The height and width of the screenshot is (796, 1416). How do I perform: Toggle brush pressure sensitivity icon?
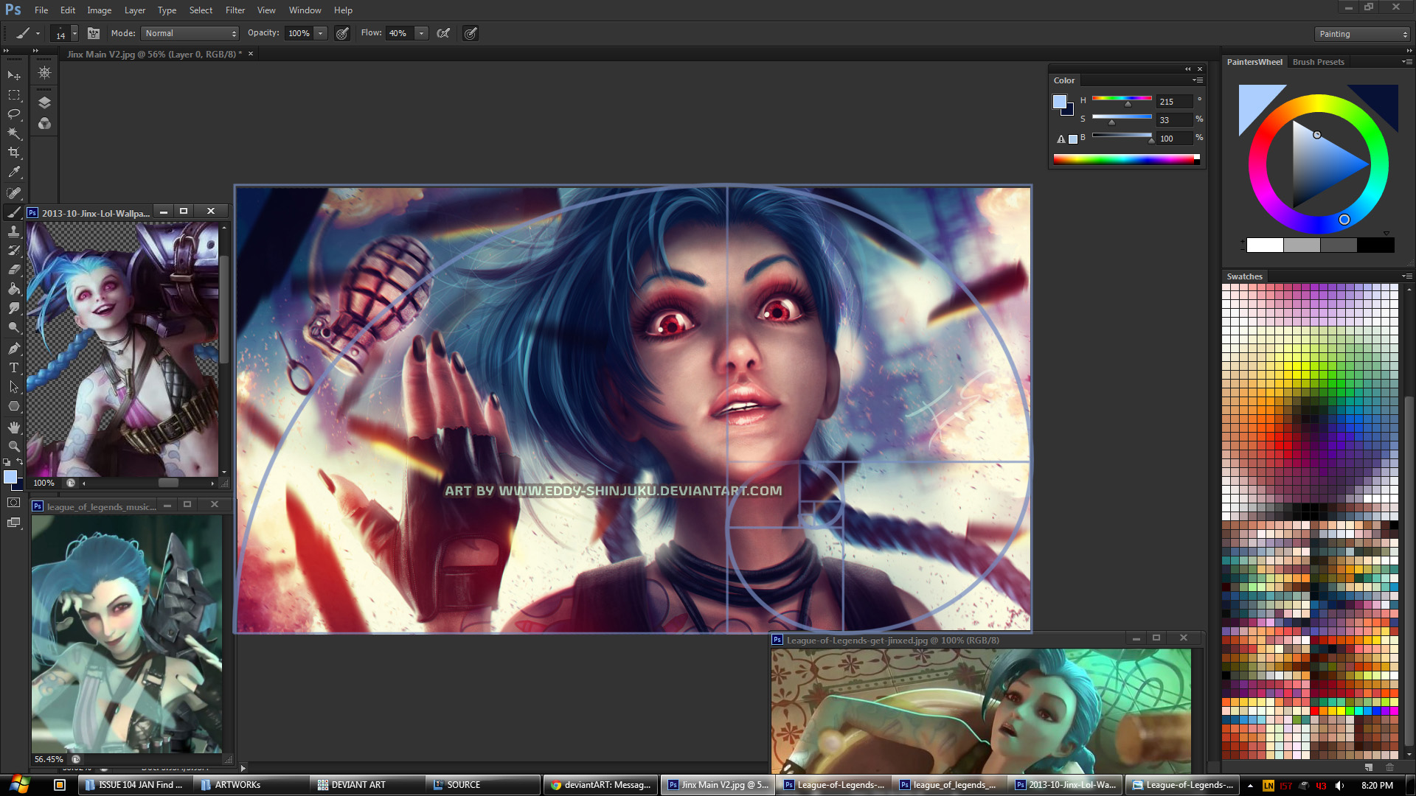click(x=471, y=33)
